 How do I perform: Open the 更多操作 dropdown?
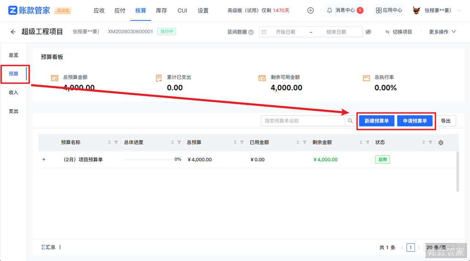point(442,32)
